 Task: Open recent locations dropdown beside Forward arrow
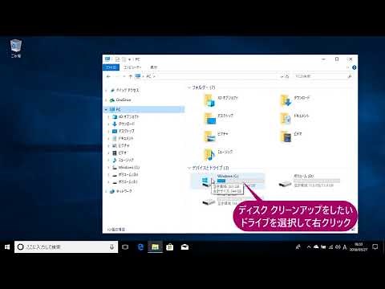tap(124, 76)
